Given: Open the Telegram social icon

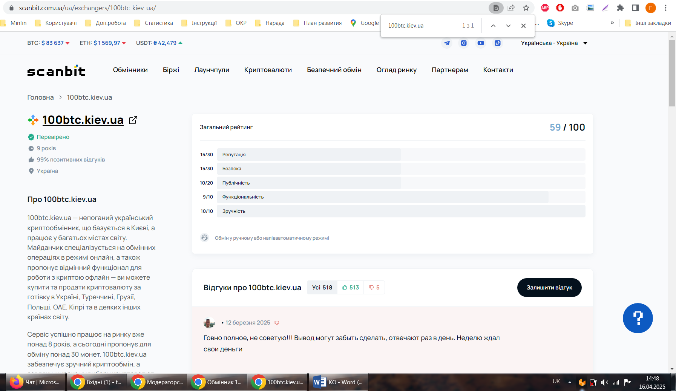Looking at the screenshot, I should point(447,43).
